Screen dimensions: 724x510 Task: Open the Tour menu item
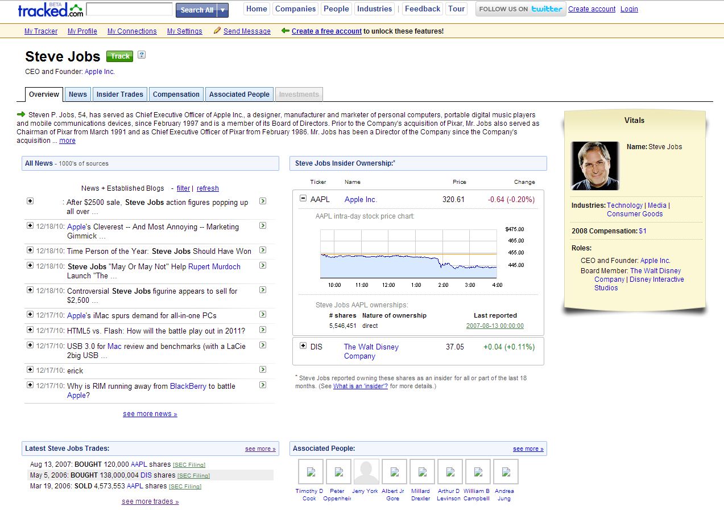point(456,9)
